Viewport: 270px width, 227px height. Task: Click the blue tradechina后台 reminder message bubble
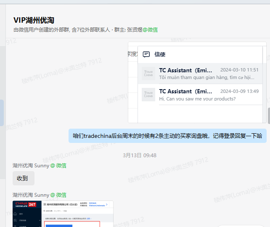(167, 136)
